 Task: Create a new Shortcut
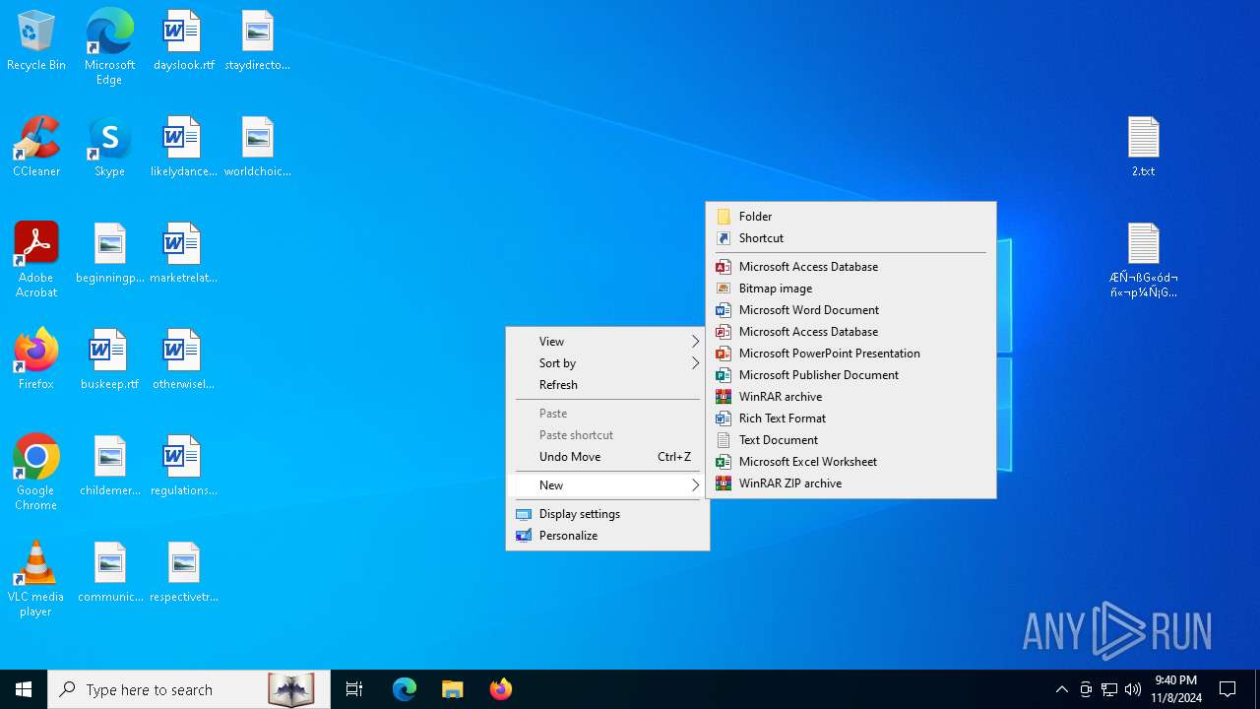click(850, 238)
